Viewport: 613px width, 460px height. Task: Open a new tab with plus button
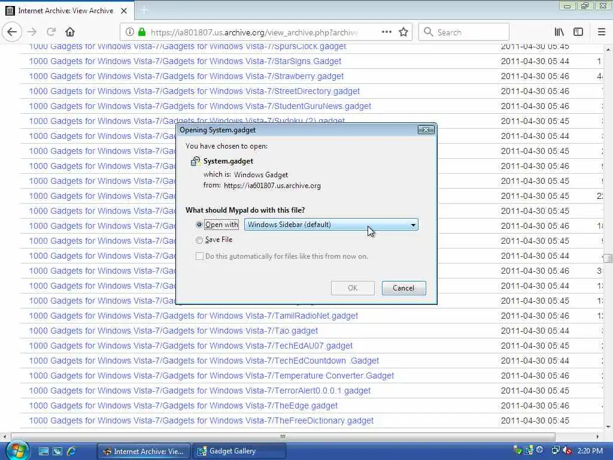tap(144, 10)
